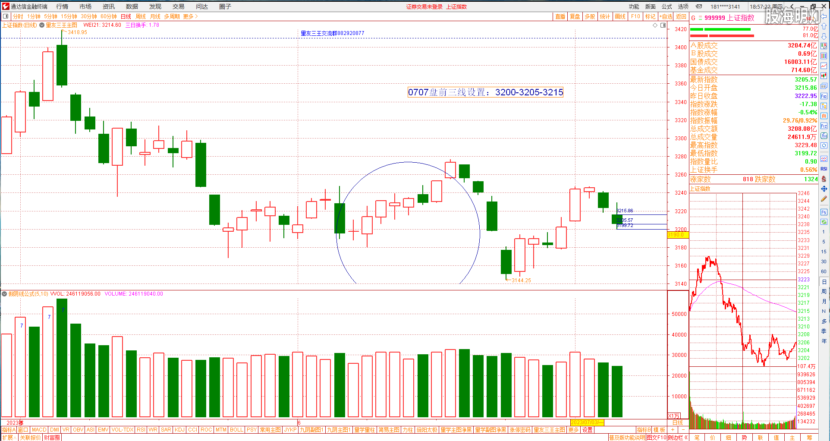Click the line trend chart sidebar icon

[824, 66]
